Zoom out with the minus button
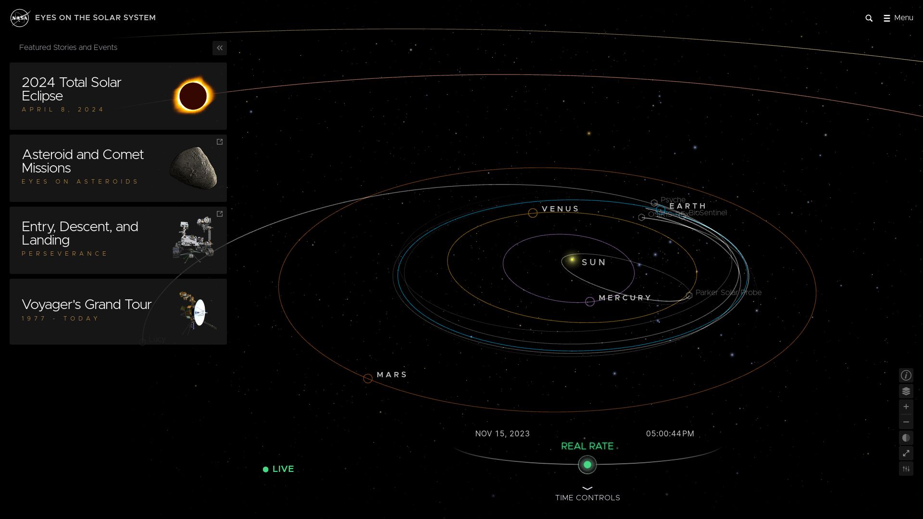The width and height of the screenshot is (923, 519). click(x=906, y=422)
